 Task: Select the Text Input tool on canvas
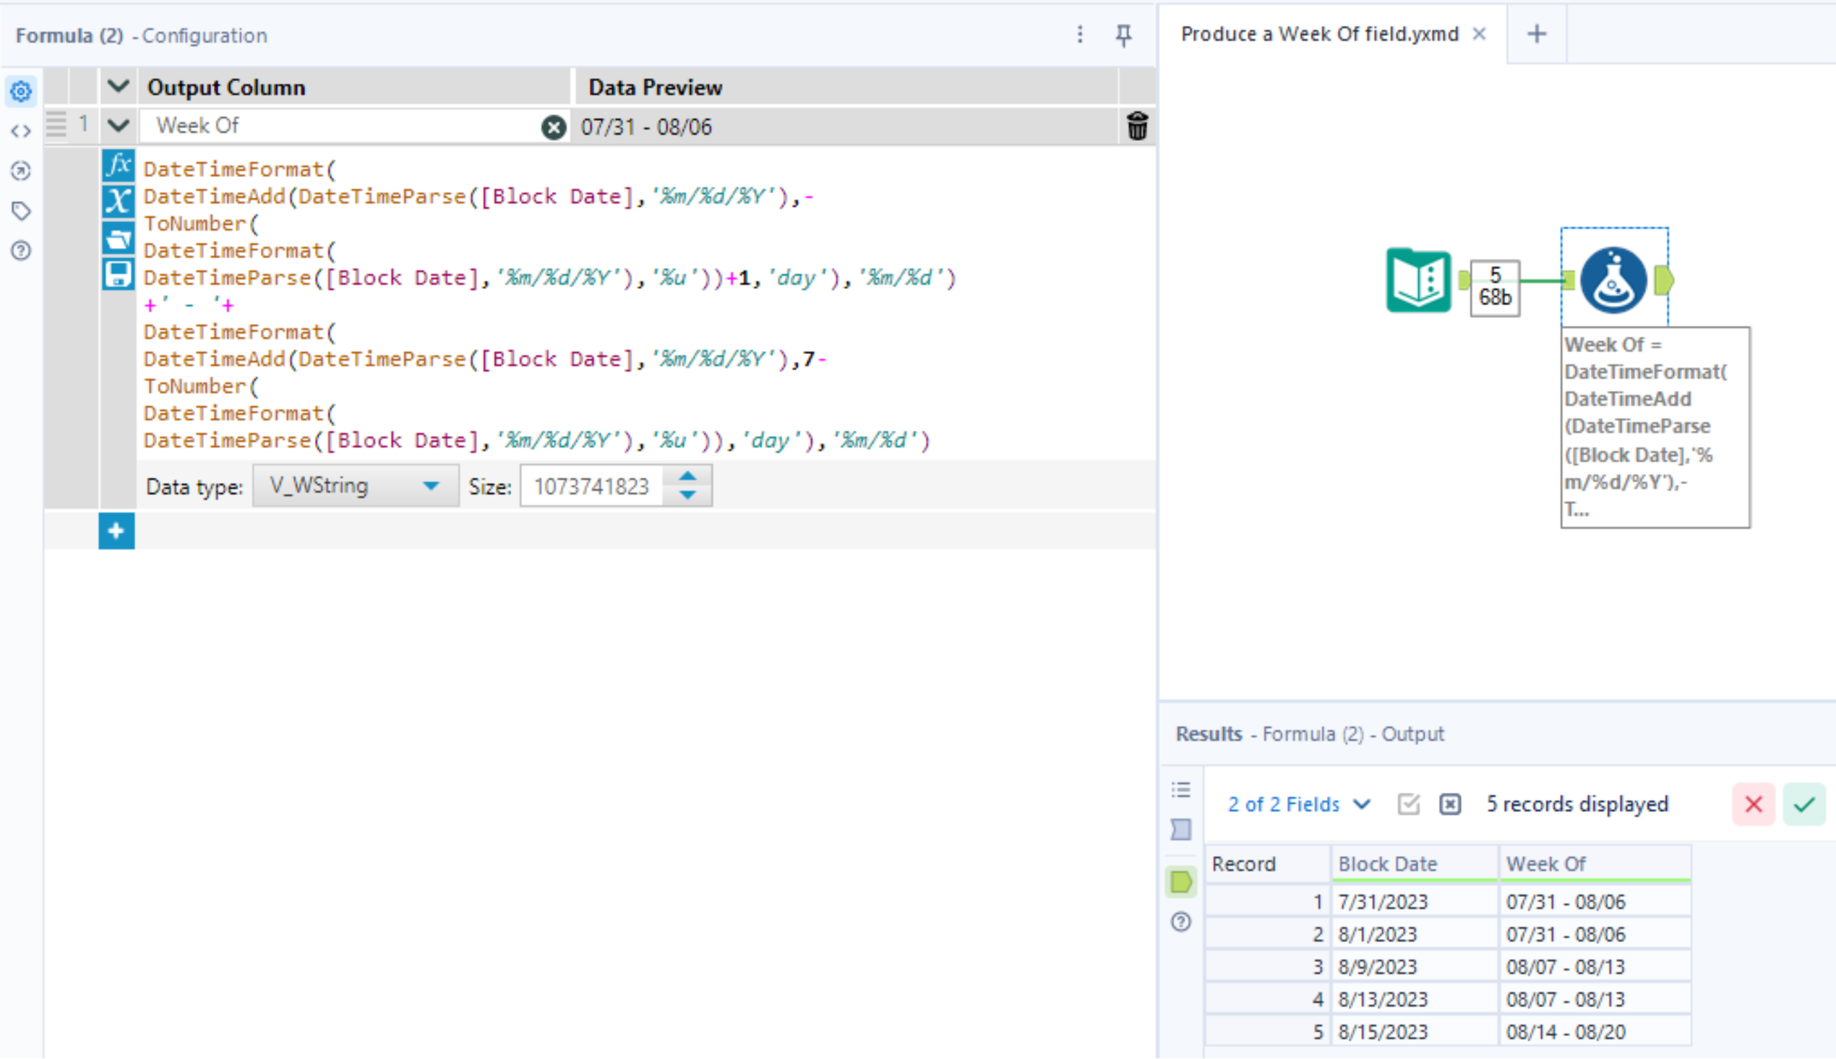pos(1419,280)
